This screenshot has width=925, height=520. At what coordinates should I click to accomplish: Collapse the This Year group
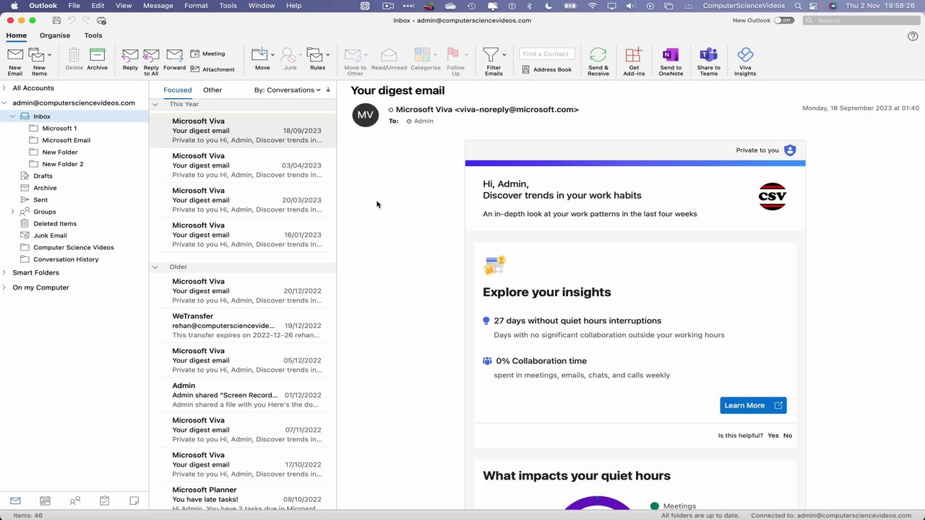155,104
